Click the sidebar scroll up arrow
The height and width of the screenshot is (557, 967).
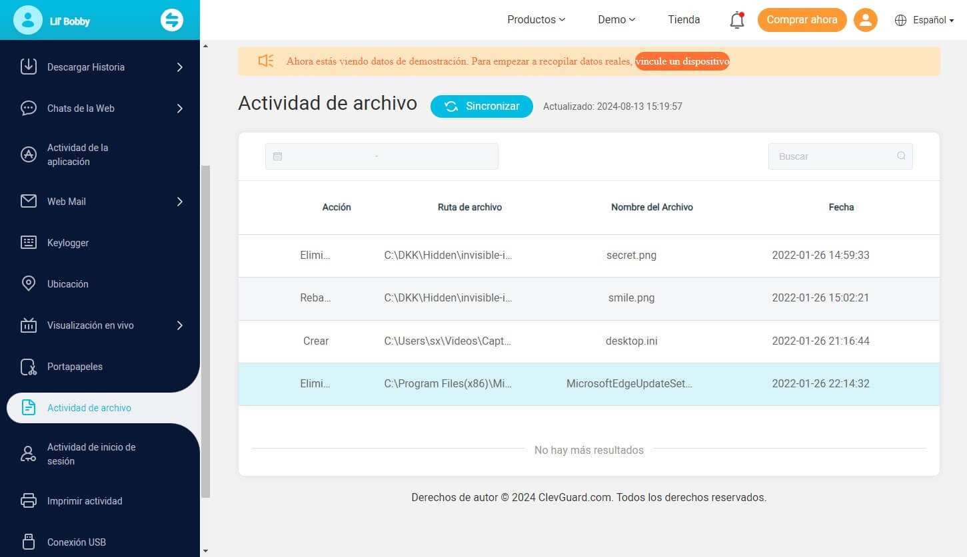tap(205, 46)
